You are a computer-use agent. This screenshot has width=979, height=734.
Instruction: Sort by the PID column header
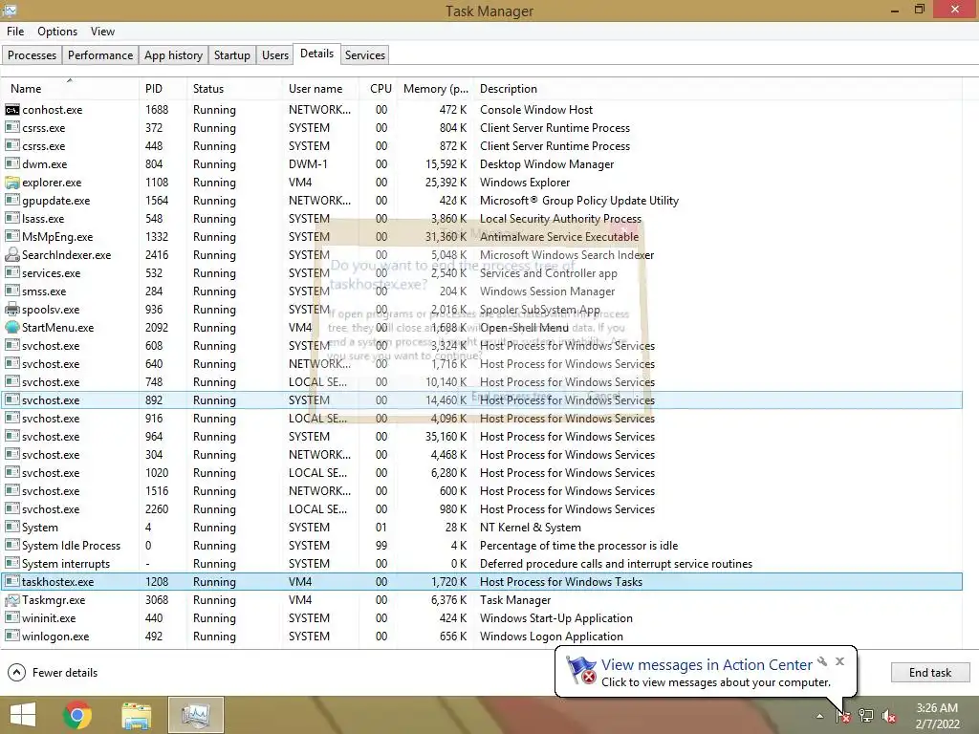pyautogui.click(x=163, y=89)
